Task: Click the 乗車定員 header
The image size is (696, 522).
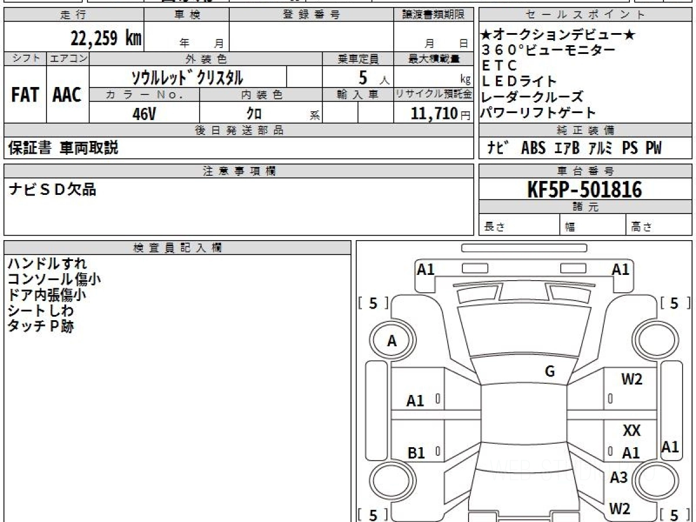Action: click(x=358, y=59)
